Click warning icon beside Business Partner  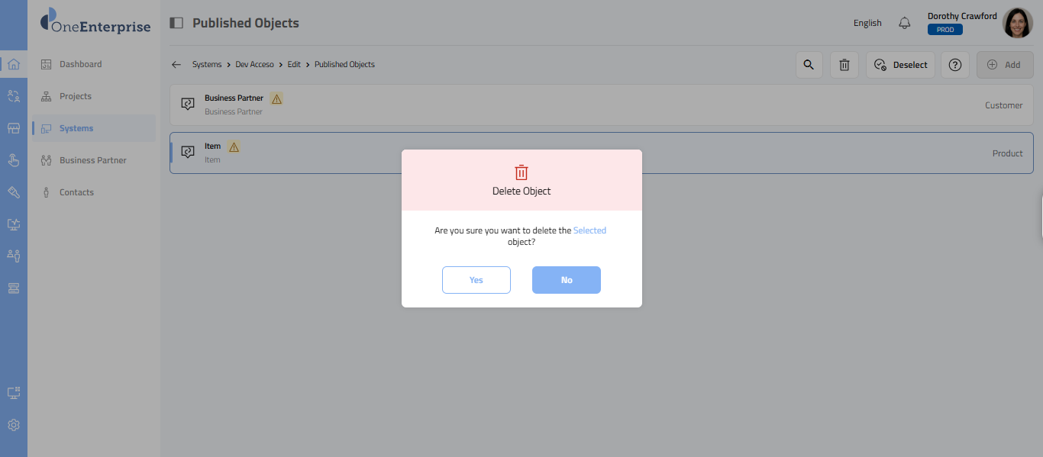pyautogui.click(x=276, y=98)
